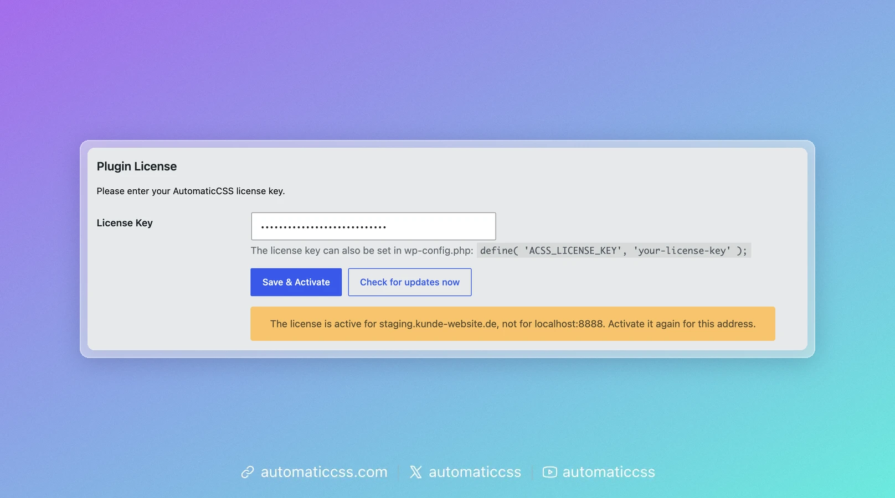
Task: Click the ACSS_LICENSE_KEY define code snippet
Action: coord(614,251)
